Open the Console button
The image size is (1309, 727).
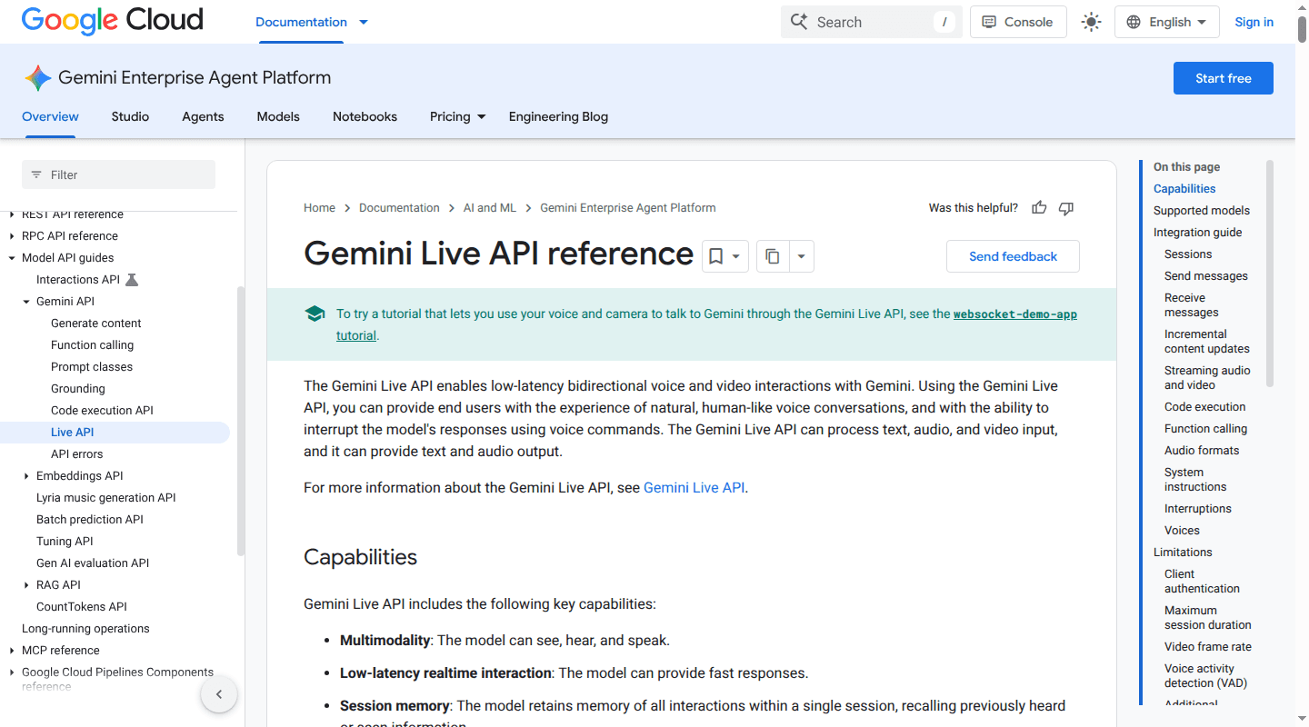1017,22
